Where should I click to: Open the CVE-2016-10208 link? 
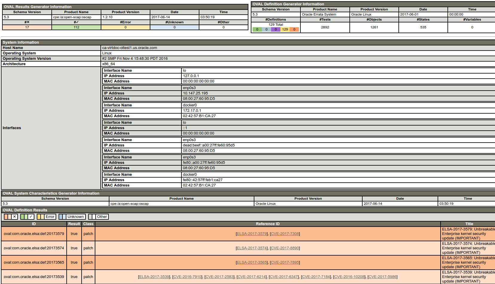(x=349, y=277)
